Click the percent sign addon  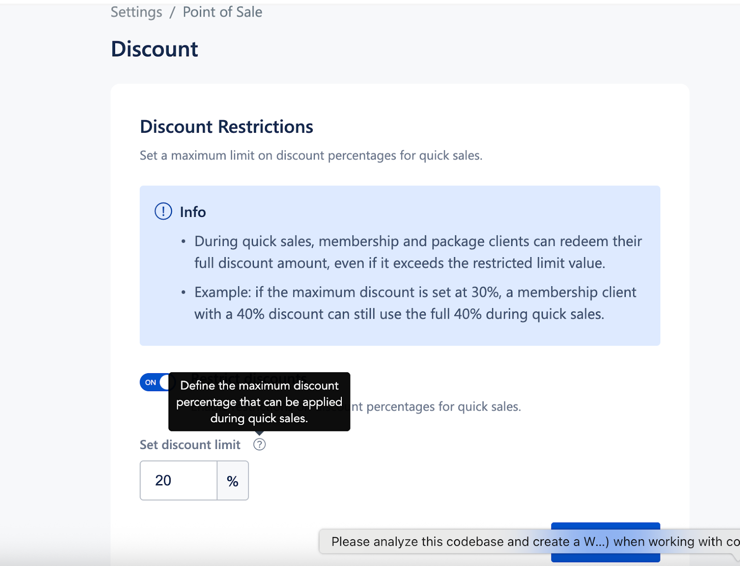point(233,481)
